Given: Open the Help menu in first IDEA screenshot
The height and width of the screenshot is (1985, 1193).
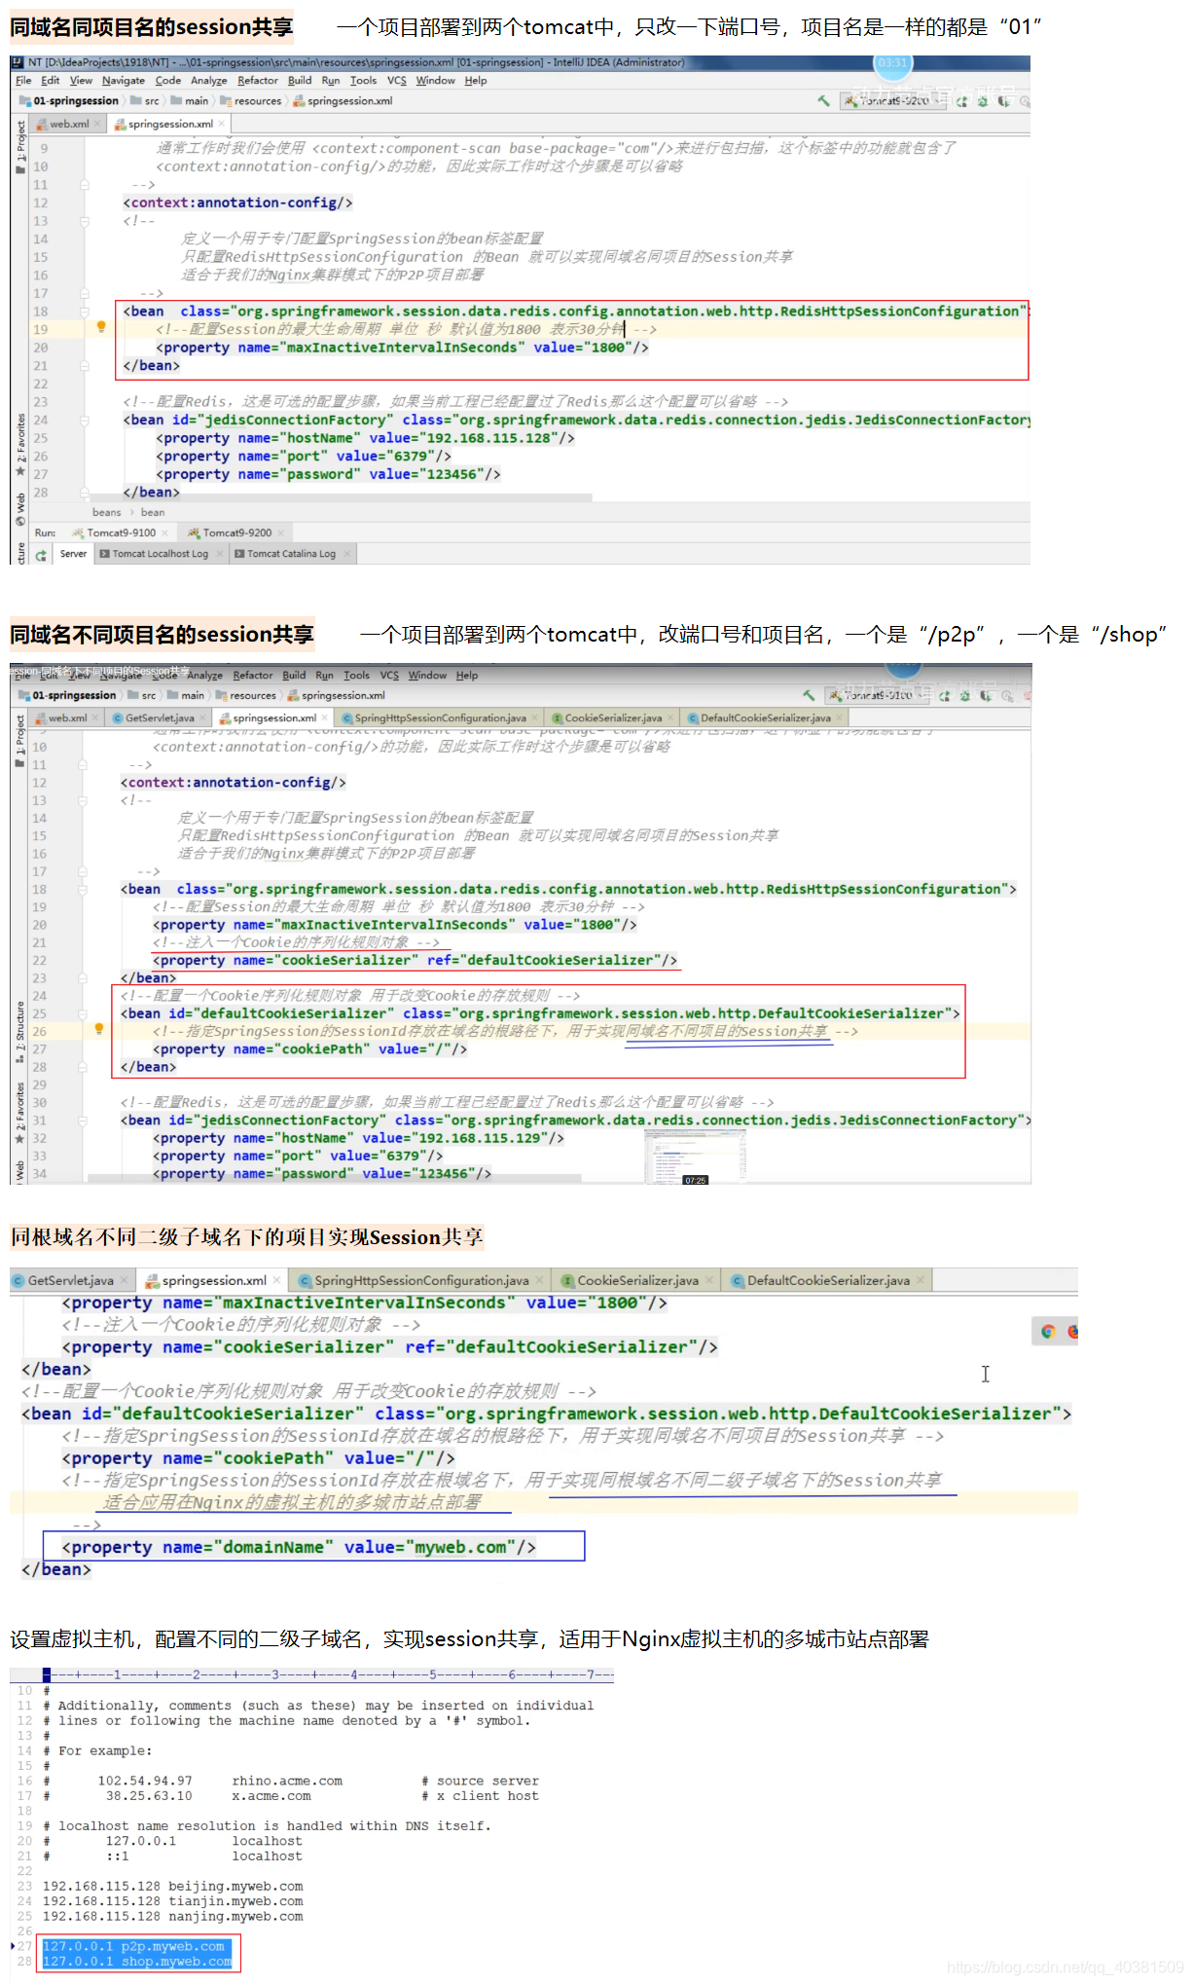Looking at the screenshot, I should (476, 81).
